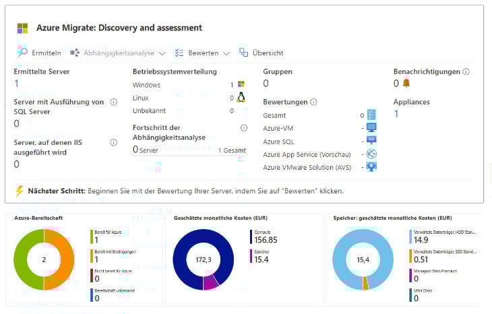Open the Übersicht toolbar item
Viewport: 492px width, 314px height.
[261, 53]
